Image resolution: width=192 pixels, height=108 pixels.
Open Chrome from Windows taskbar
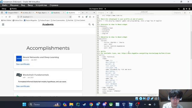(91, 104)
